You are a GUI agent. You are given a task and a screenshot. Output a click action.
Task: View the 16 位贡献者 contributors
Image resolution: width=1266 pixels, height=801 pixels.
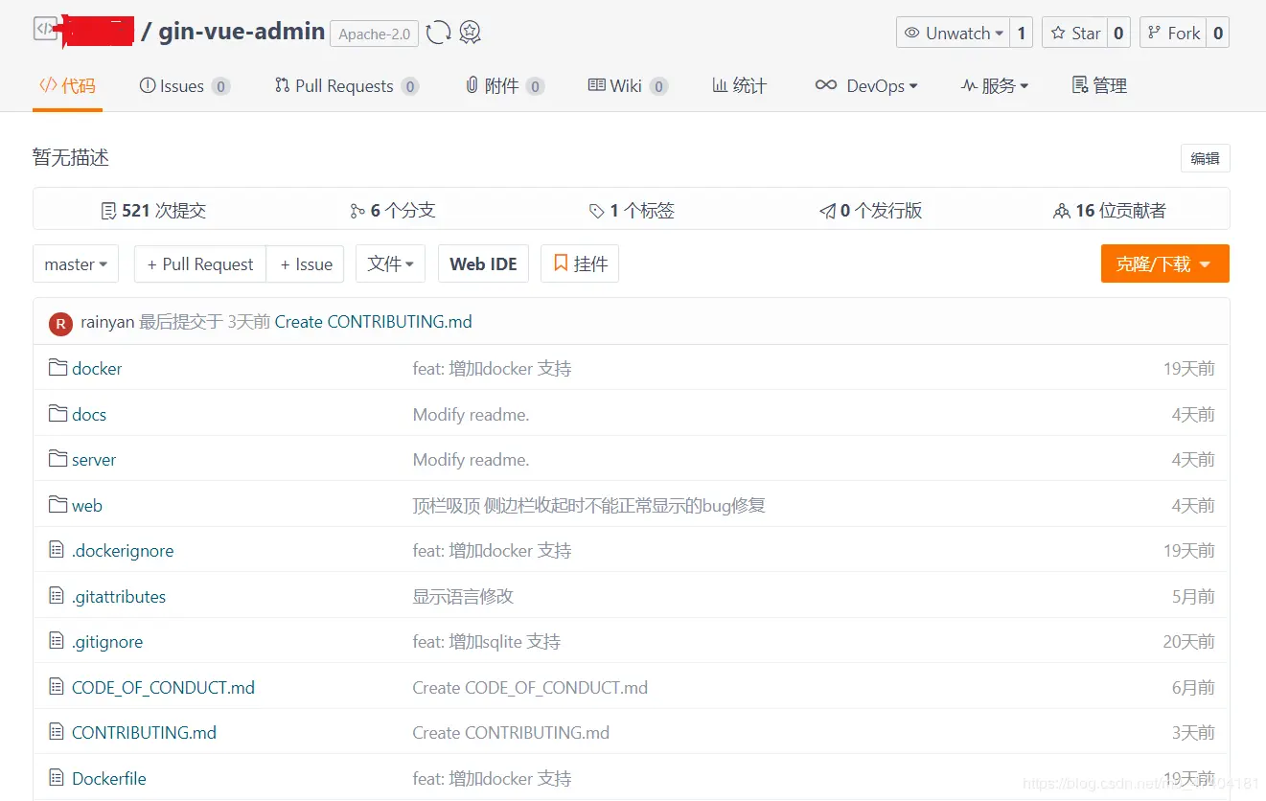tap(1110, 211)
